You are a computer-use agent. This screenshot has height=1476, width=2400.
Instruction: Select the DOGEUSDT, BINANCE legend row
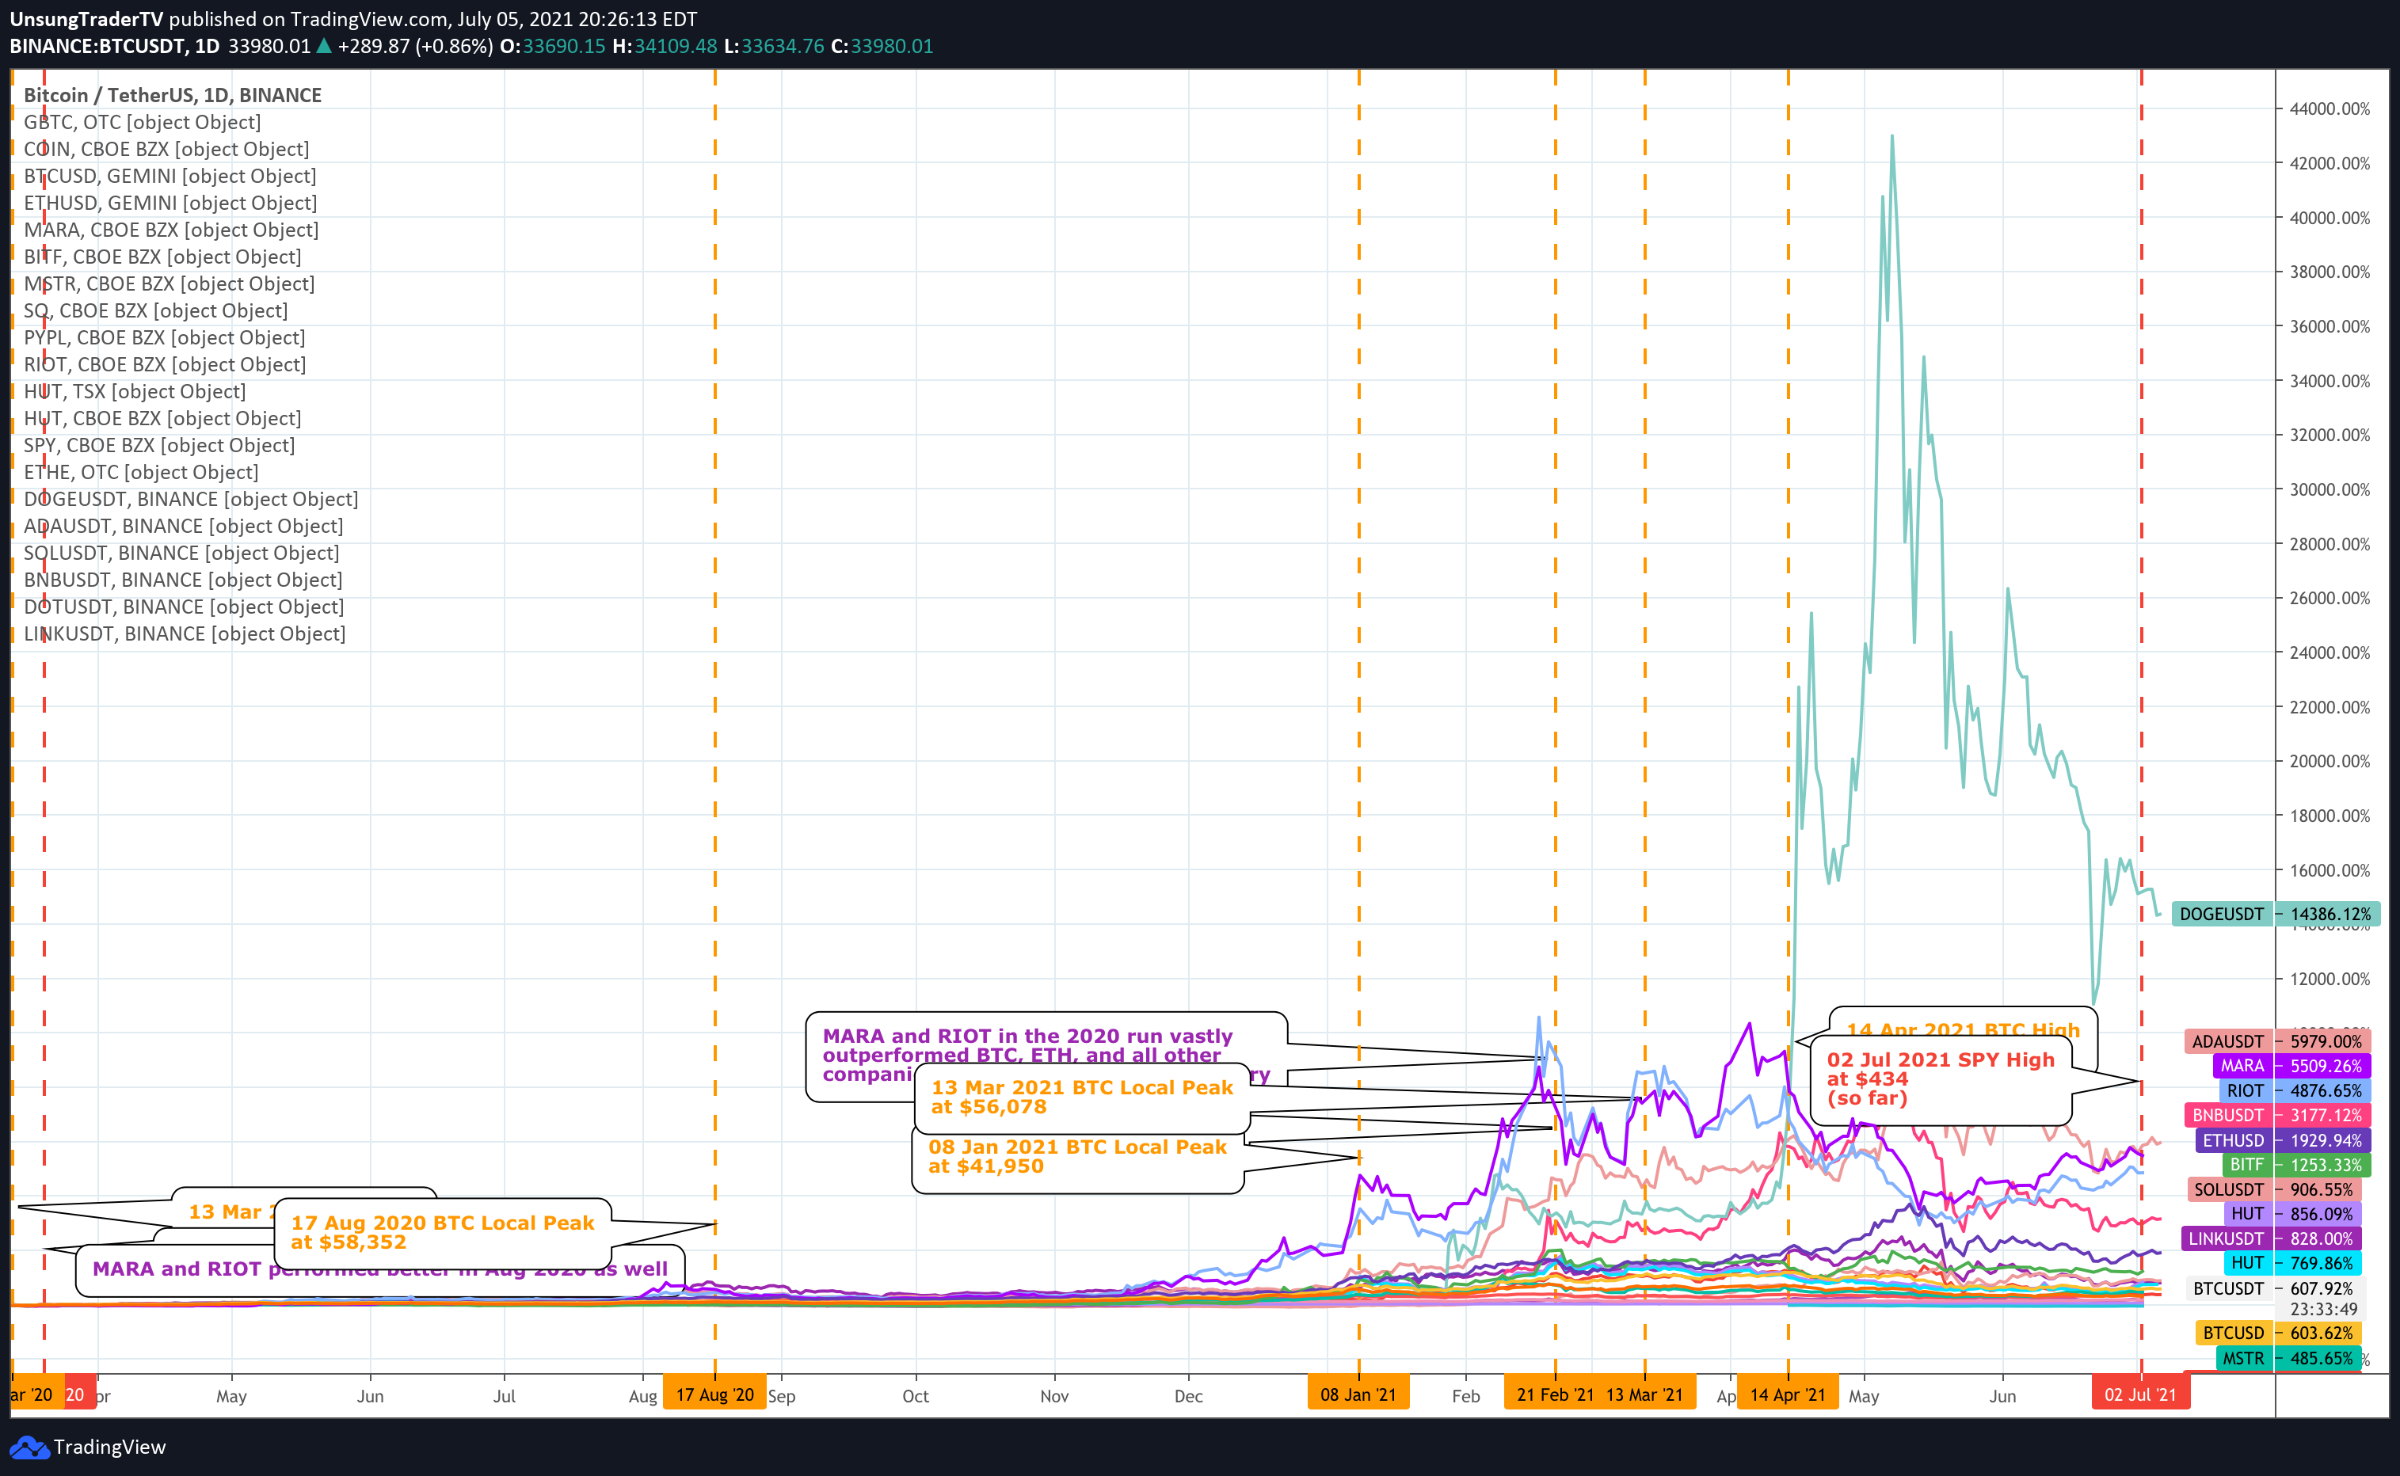(x=192, y=499)
